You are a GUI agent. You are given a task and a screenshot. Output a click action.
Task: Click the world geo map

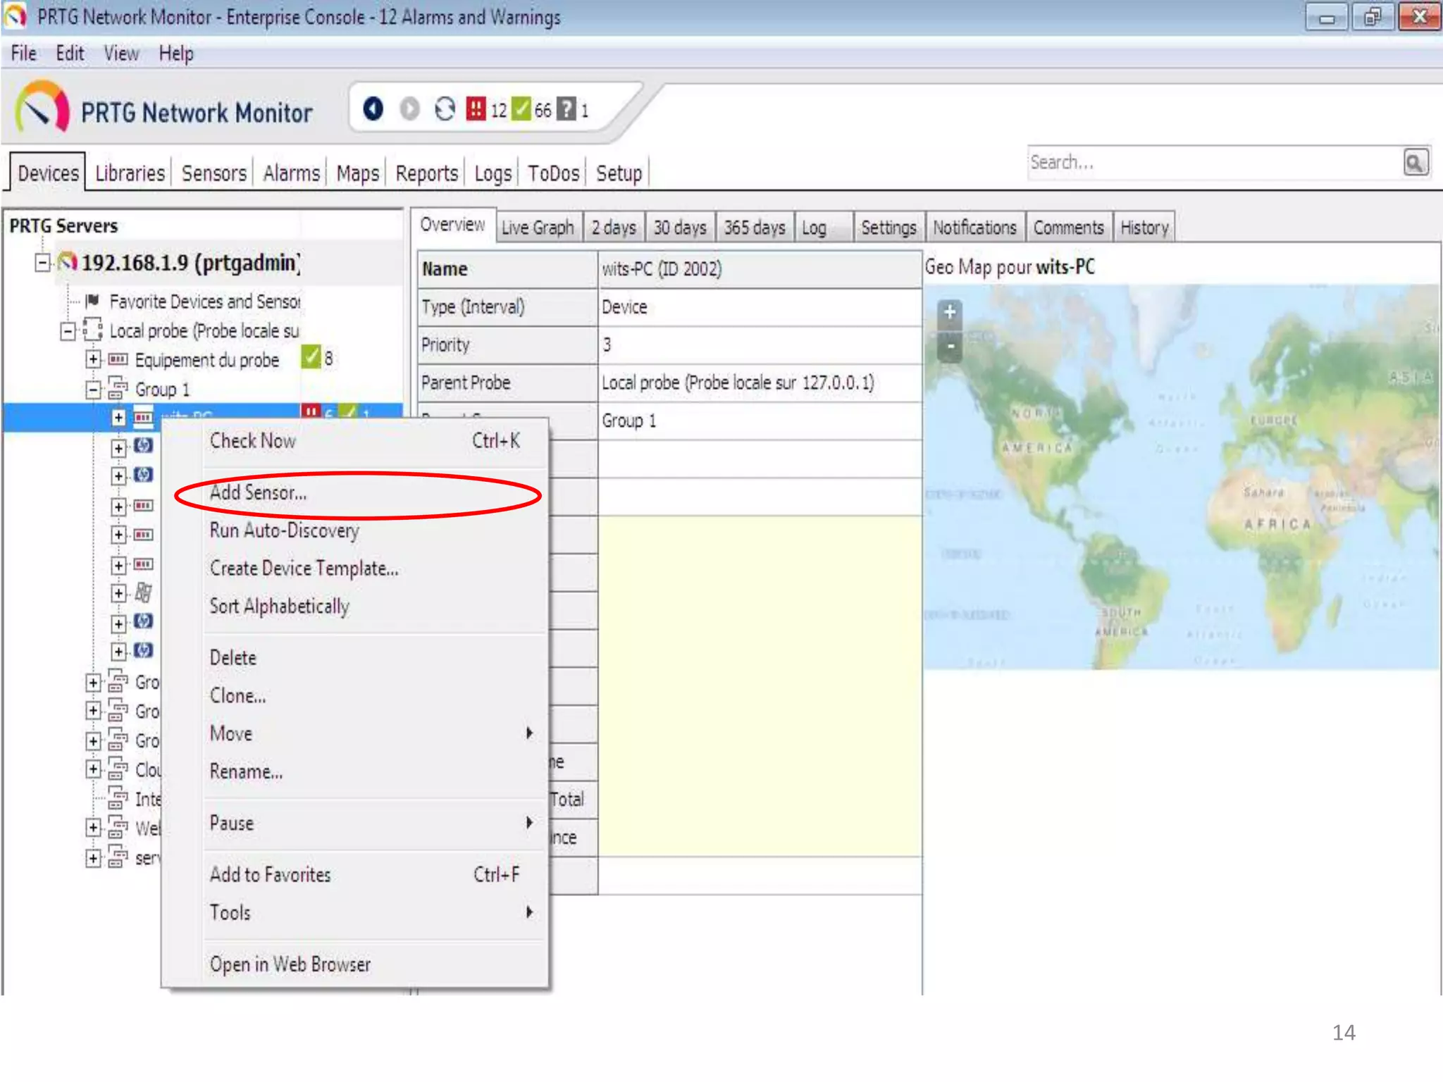tap(1182, 477)
